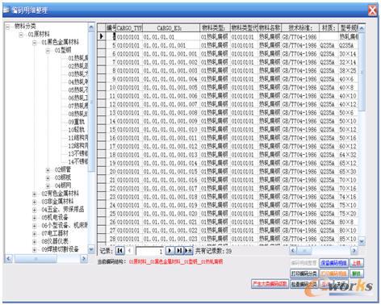Click the red 产生大类编码 button

pos(270,284)
